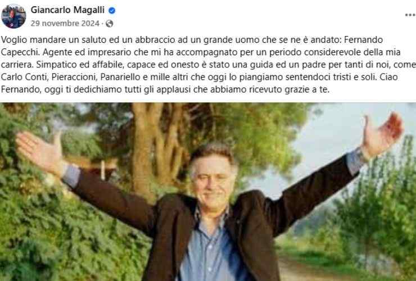Open the 29 novembre 2024 timestamp link
Screen dimensions: 416x281
65,24
